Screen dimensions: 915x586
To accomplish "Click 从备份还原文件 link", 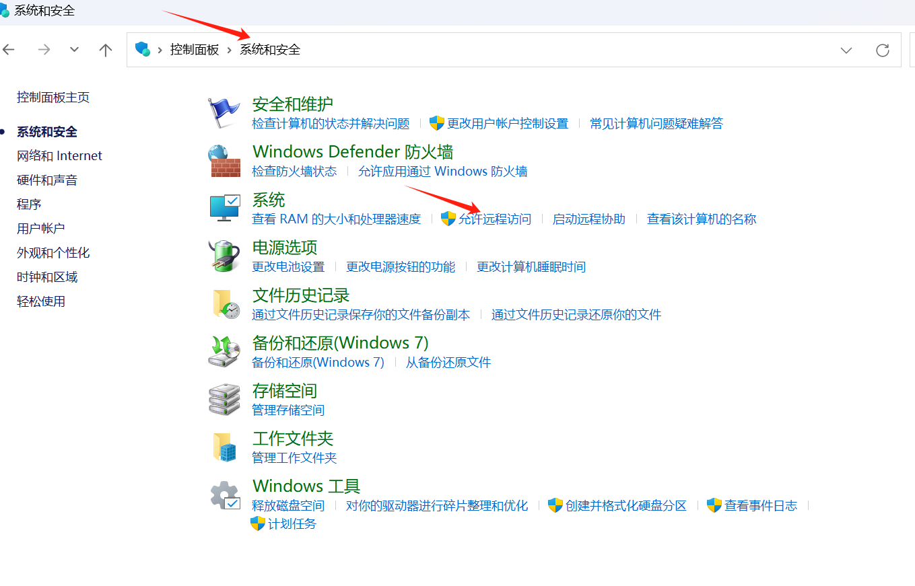I will click(x=448, y=363).
